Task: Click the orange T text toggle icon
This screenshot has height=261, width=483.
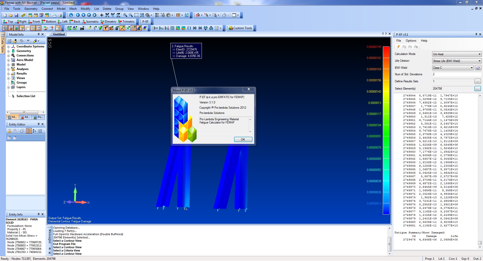Action: click(x=106, y=28)
